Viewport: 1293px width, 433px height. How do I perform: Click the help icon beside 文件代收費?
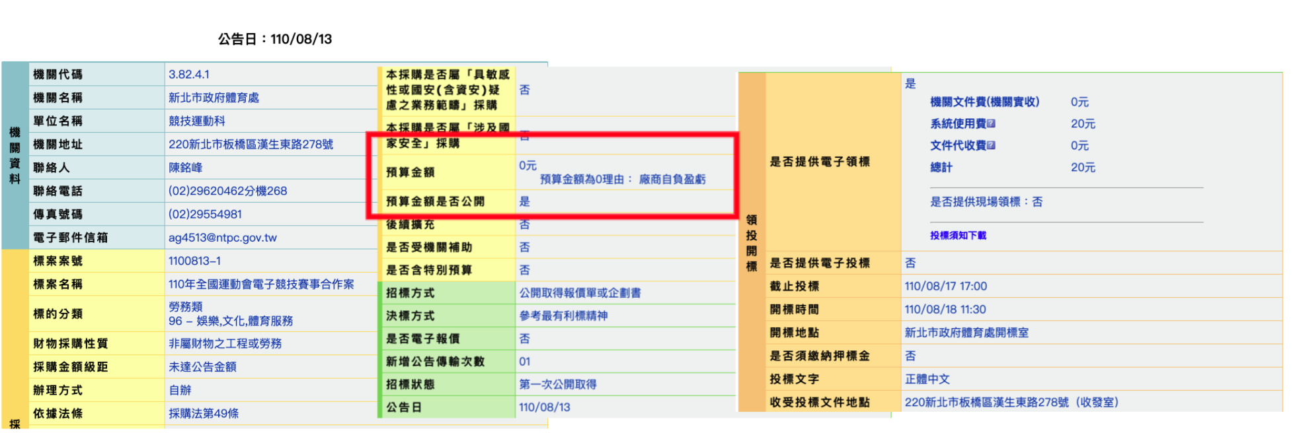pyautogui.click(x=991, y=145)
